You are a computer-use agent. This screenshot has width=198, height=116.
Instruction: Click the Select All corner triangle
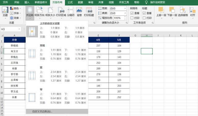point(2,35)
